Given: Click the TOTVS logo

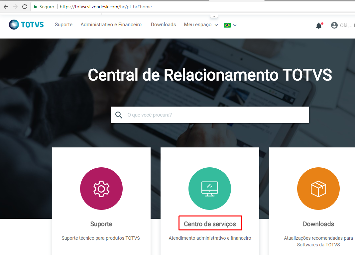Looking at the screenshot, I should [26, 25].
